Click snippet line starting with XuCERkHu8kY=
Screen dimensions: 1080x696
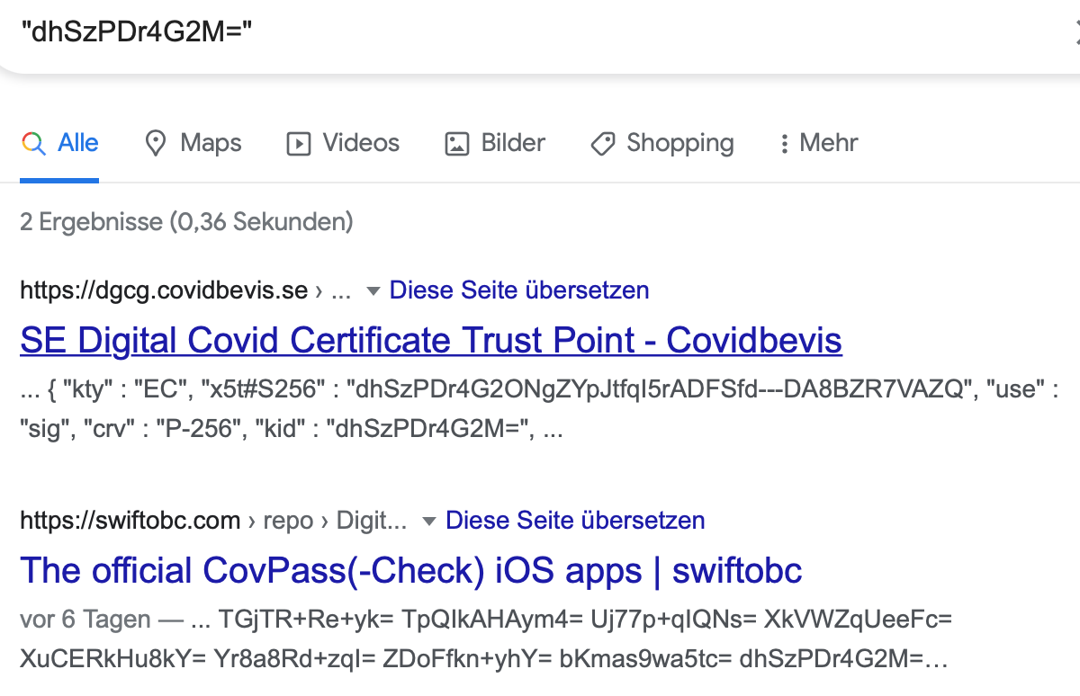point(484,659)
